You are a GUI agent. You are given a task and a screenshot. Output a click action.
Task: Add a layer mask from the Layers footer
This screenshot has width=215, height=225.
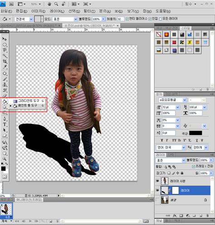coord(181,215)
